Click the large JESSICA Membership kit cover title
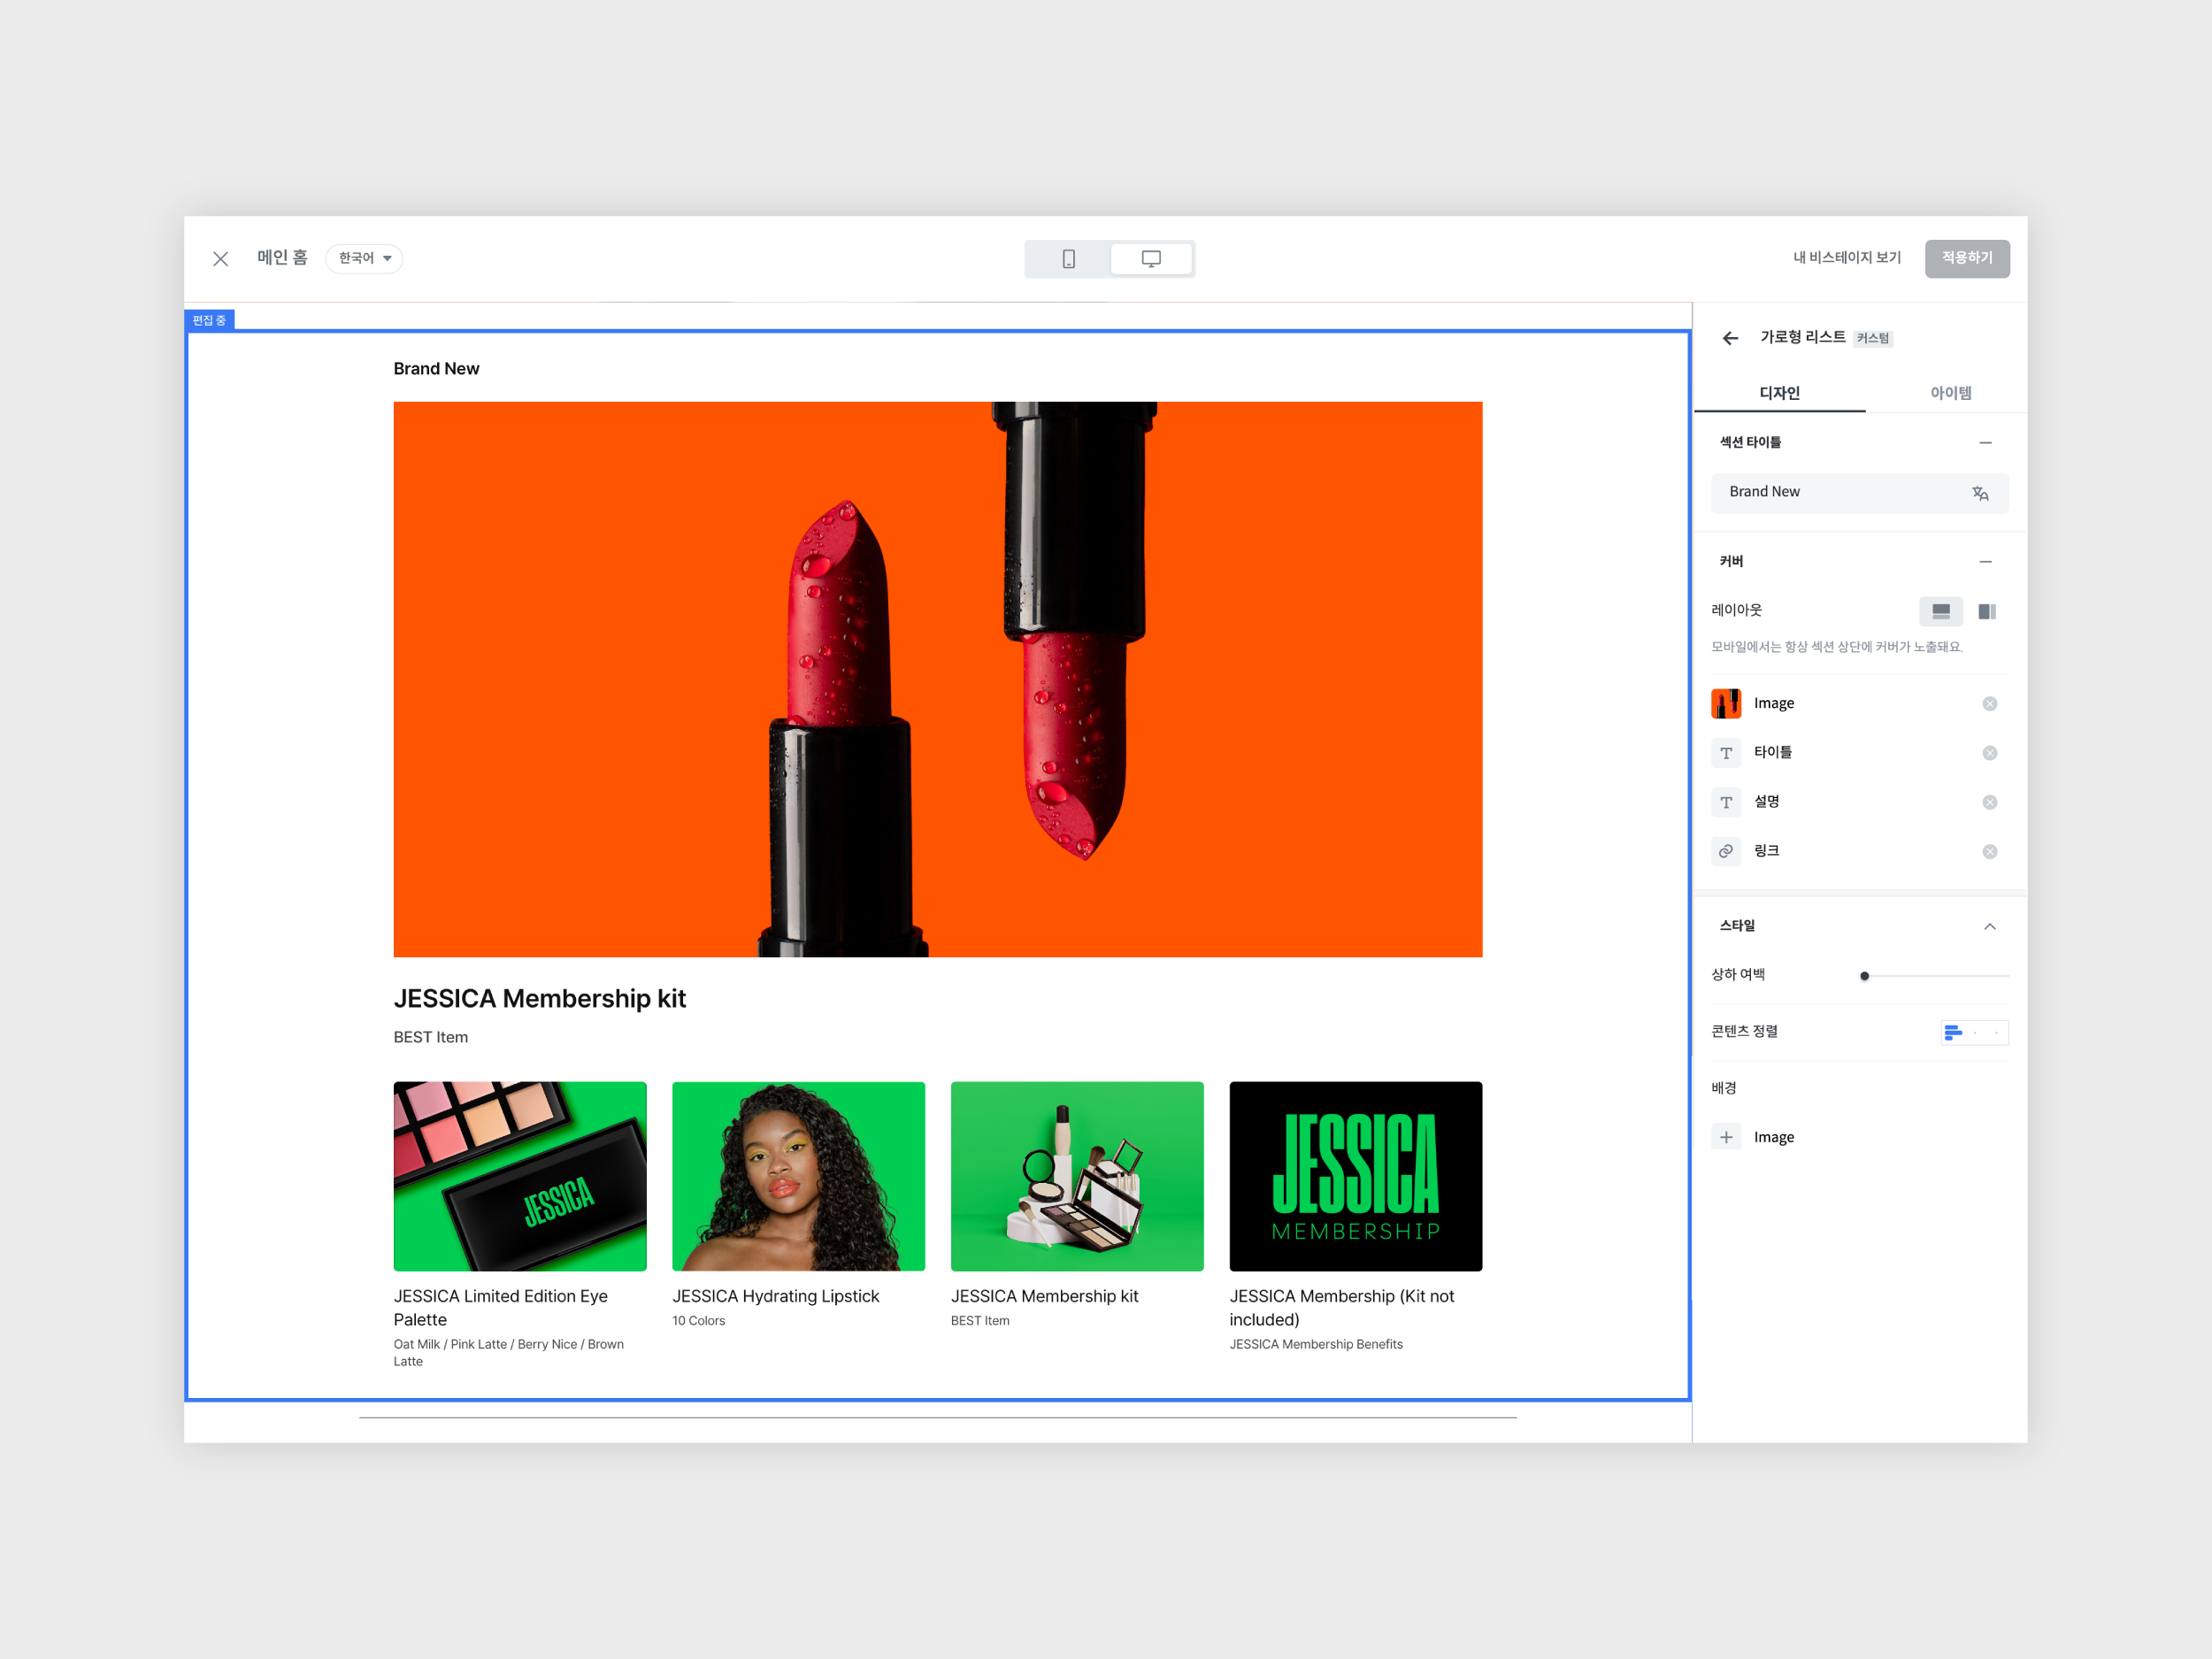The height and width of the screenshot is (1659, 2212). tap(539, 998)
